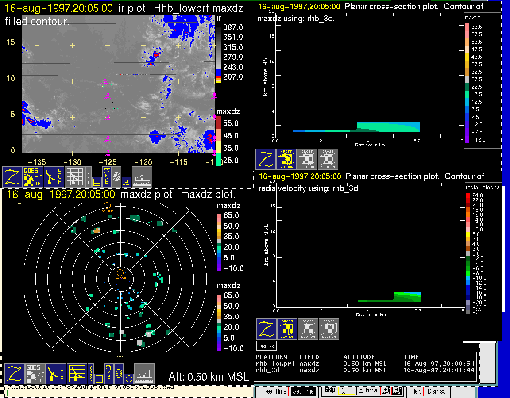Dismiss the platform info panel
This screenshot has height=398, width=510.
[266, 346]
